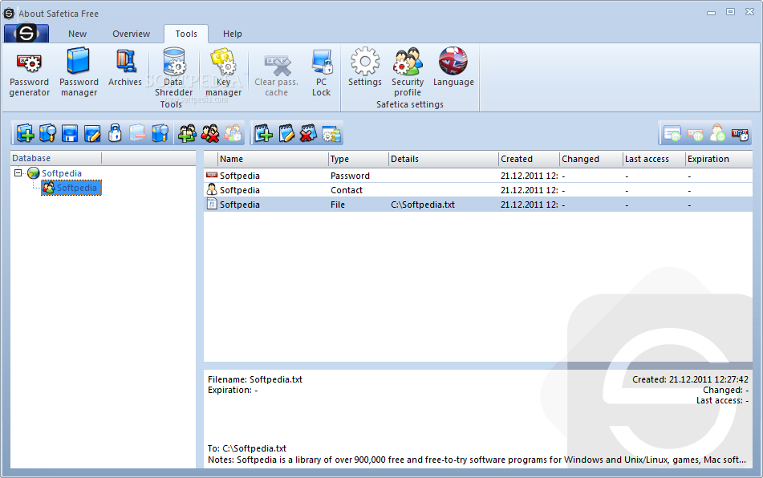
Task: Collapse the Softpedia database tree node
Action: pos(18,172)
